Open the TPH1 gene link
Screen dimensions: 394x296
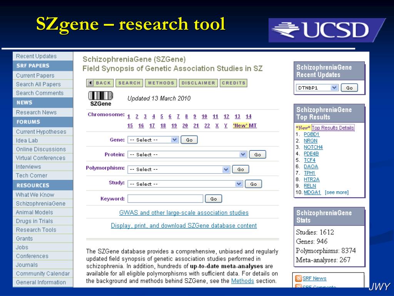309,173
